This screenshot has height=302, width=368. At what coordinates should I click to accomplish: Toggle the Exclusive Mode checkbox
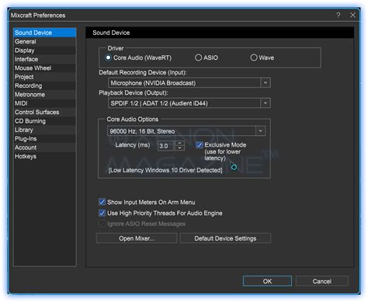pos(199,145)
